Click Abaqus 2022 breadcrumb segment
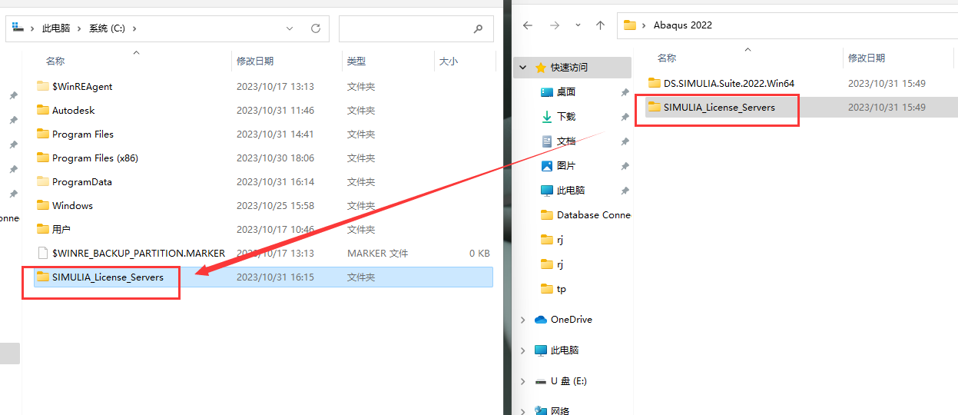The height and width of the screenshot is (415, 958). click(x=683, y=25)
